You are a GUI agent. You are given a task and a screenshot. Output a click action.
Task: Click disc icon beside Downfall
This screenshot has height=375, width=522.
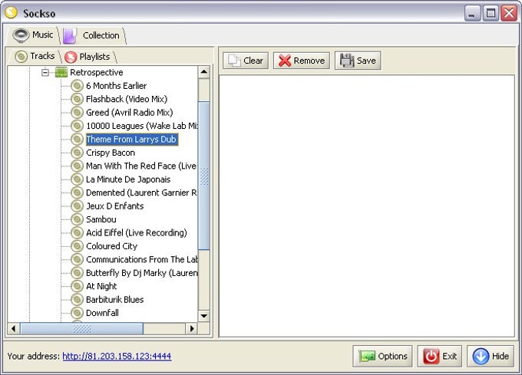click(x=77, y=313)
